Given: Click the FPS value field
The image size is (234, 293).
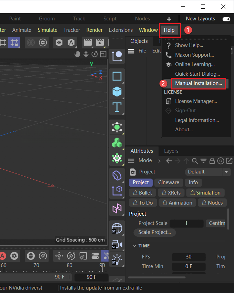Looking at the screenshot, I should pyautogui.click(x=189, y=257).
